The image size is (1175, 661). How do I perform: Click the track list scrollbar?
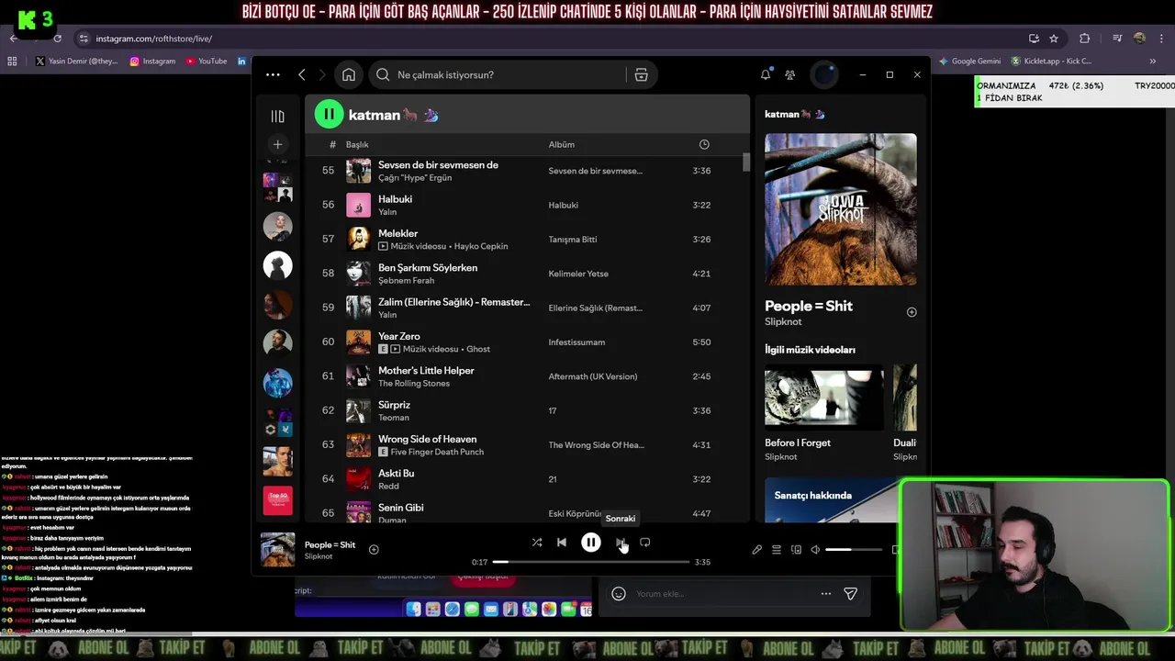(x=746, y=162)
